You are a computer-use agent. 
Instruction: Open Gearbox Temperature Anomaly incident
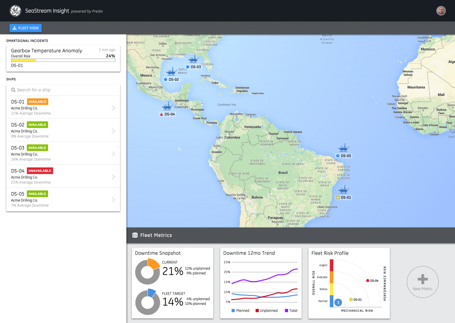point(63,58)
